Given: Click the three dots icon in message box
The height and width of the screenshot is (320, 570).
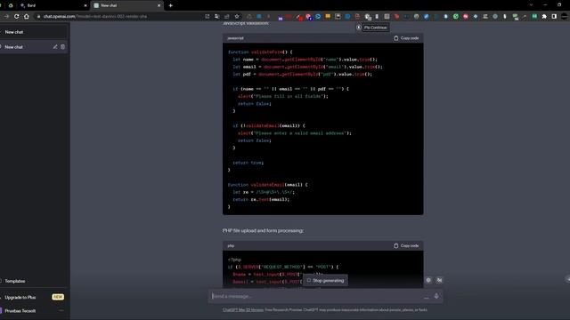Looking at the screenshot, I should pos(426,297).
